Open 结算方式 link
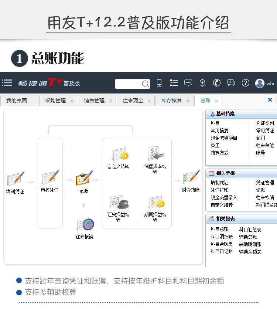The width and height of the screenshot is (277, 309). pos(219,153)
